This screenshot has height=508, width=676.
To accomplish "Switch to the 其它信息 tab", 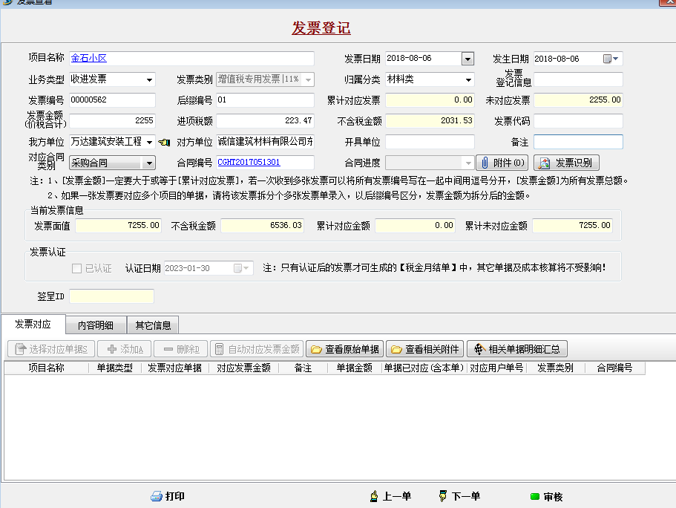I will 153,325.
